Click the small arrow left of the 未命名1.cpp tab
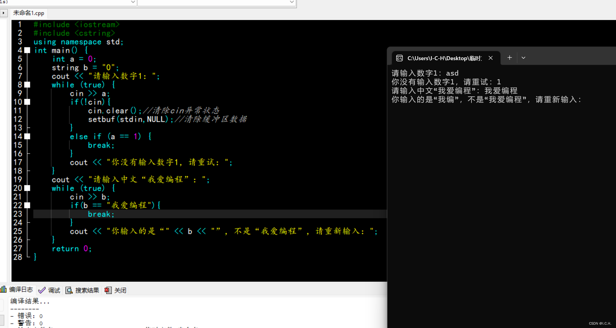The height and width of the screenshot is (328, 616). [x=3, y=13]
